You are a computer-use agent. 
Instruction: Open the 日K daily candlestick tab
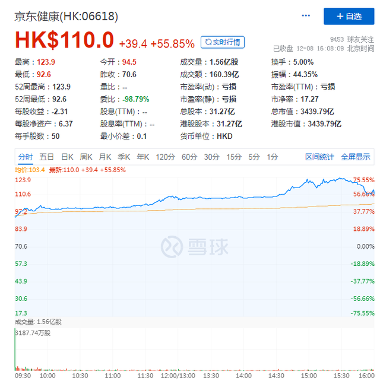pos(67,157)
